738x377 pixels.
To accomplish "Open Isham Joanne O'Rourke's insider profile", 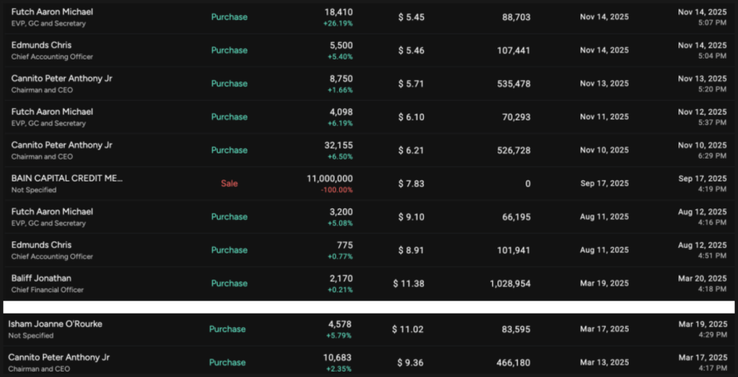I will click(x=55, y=324).
